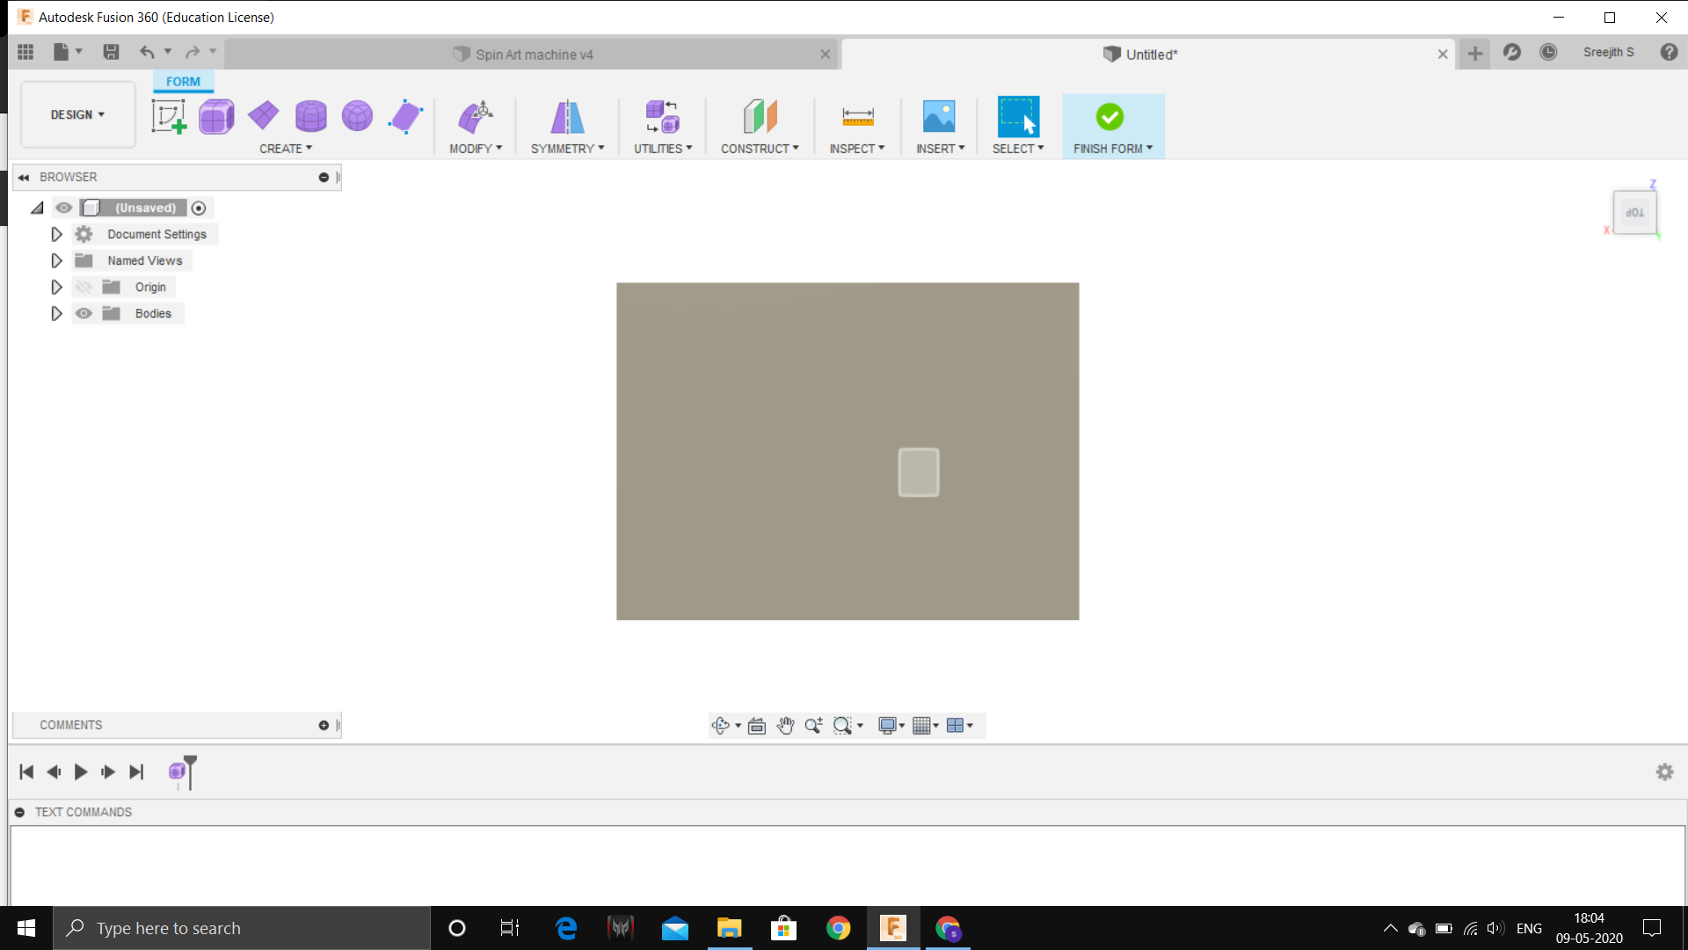
Task: Select the Sphere form tool
Action: (357, 116)
